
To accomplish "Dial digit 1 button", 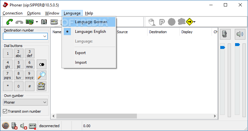I will coord(8,53).
